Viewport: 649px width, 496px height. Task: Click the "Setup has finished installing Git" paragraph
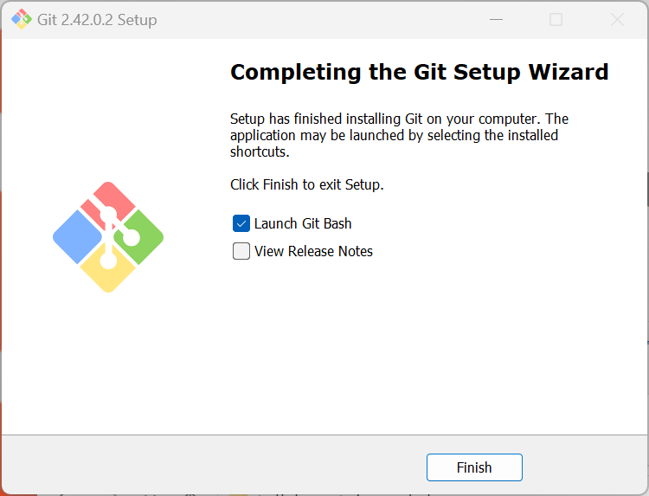coord(399,135)
